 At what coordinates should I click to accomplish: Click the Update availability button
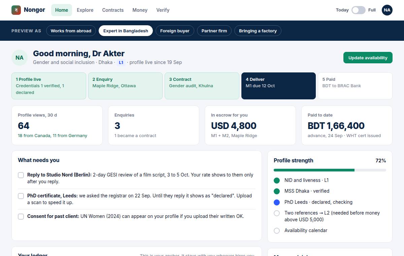coord(368,58)
